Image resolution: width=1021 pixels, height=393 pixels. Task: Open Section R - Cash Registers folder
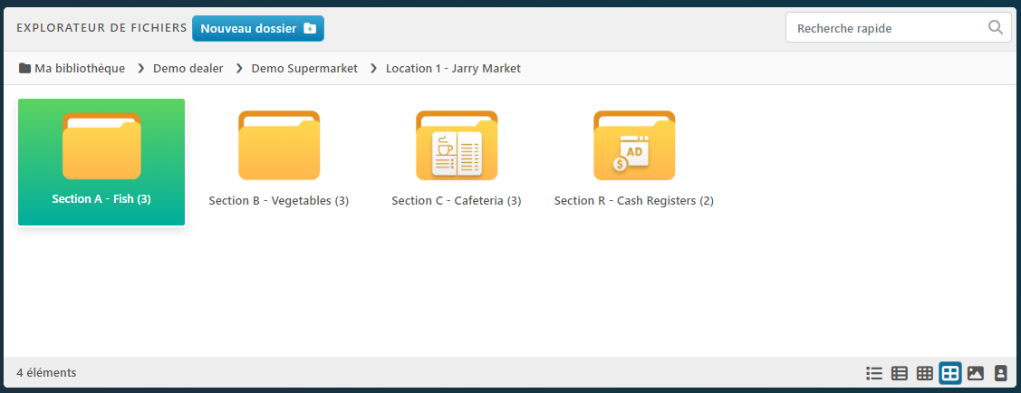click(x=634, y=146)
